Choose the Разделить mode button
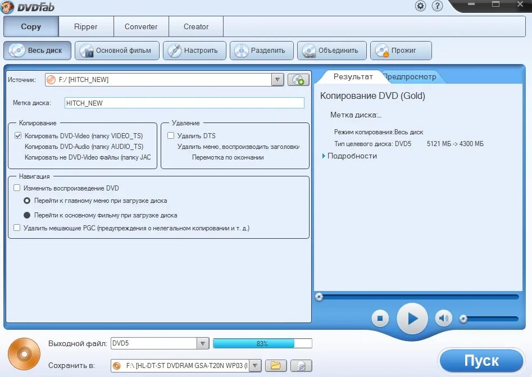The height and width of the screenshot is (377, 532). click(262, 51)
